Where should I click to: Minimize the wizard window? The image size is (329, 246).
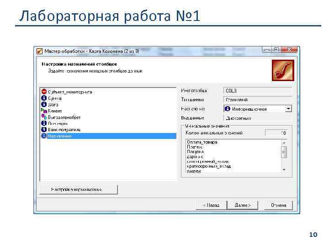[x=267, y=50]
